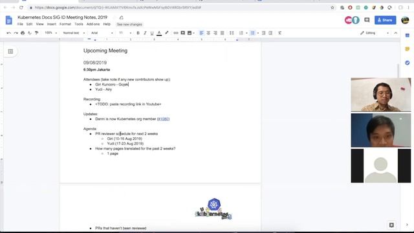Select the Paint format tool
Viewport: 414px width, 233px height.
point(37,33)
